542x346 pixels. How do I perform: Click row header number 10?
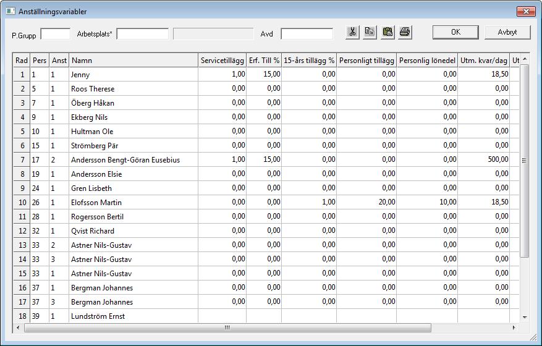point(22,202)
